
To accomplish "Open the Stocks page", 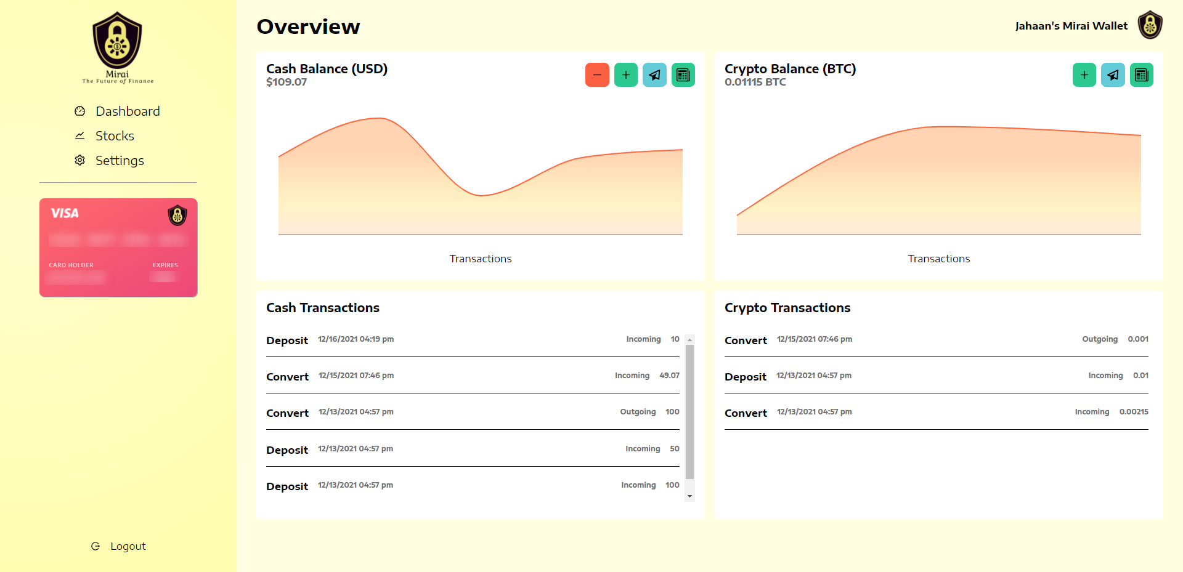I will 115,136.
